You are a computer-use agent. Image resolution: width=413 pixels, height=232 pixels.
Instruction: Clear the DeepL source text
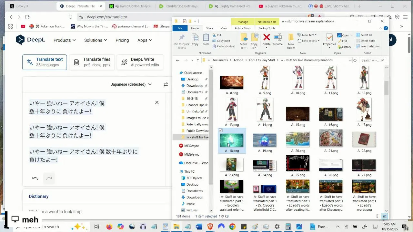pos(157,102)
